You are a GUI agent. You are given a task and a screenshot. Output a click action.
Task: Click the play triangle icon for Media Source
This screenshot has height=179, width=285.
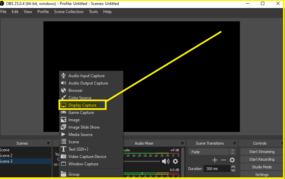coord(63,134)
